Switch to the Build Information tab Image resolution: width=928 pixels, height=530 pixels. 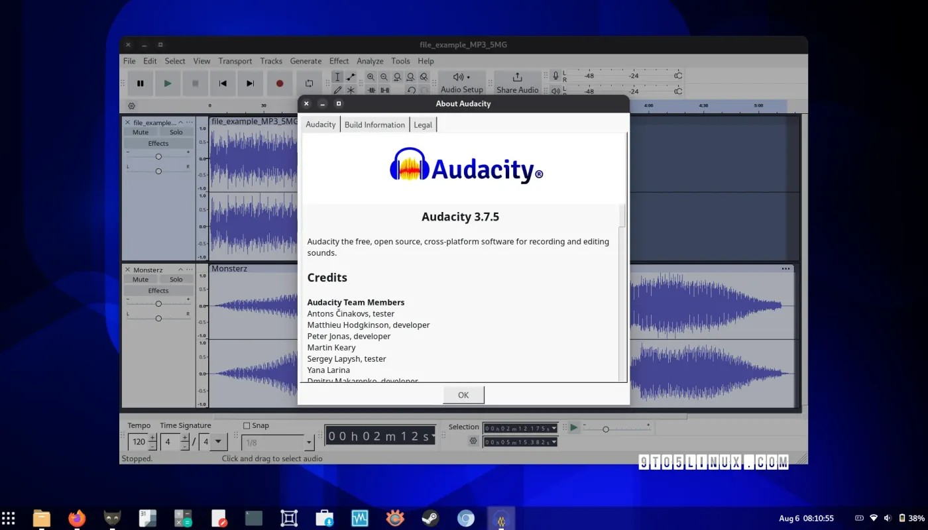(x=374, y=125)
